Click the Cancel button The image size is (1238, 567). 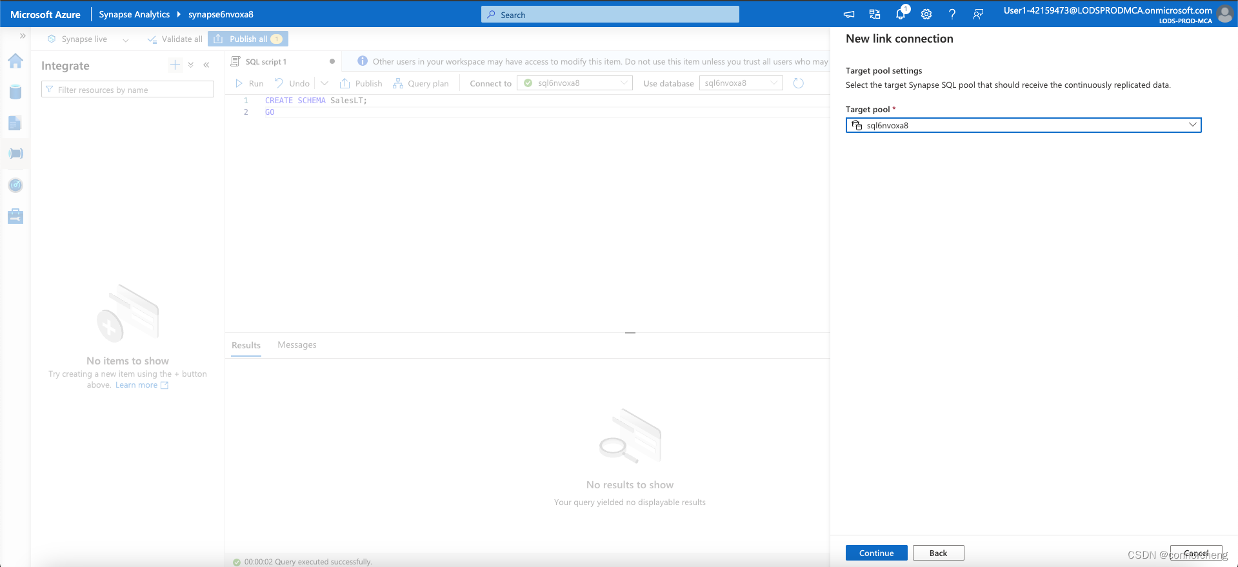pyautogui.click(x=1196, y=553)
